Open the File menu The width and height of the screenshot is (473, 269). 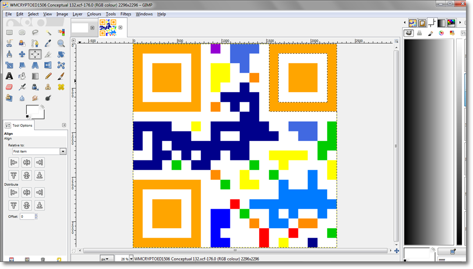pyautogui.click(x=8, y=14)
